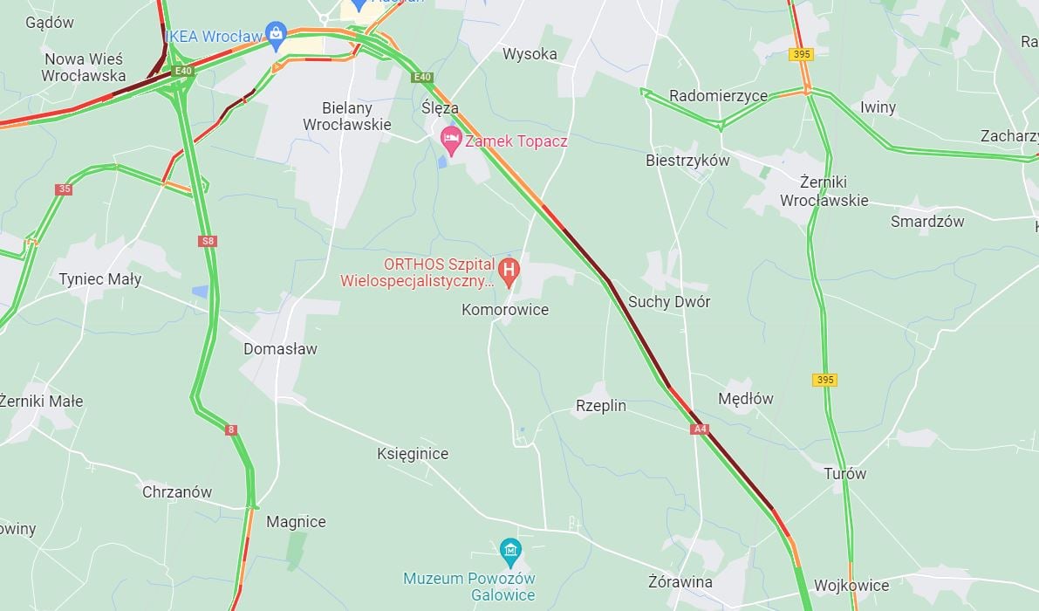Select the Żerniki Wrocławskie label
This screenshot has width=1039, height=611.
[824, 191]
